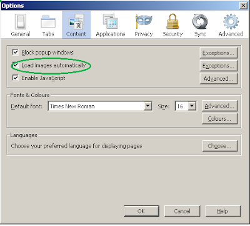Click the Load images automatically label
The width and height of the screenshot is (250, 226).
point(54,65)
